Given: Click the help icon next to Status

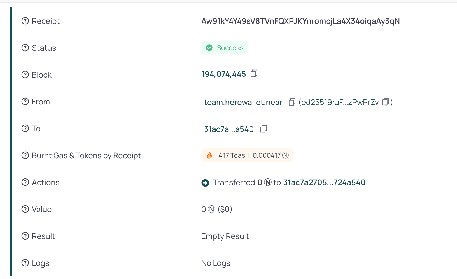Looking at the screenshot, I should coord(25,48).
